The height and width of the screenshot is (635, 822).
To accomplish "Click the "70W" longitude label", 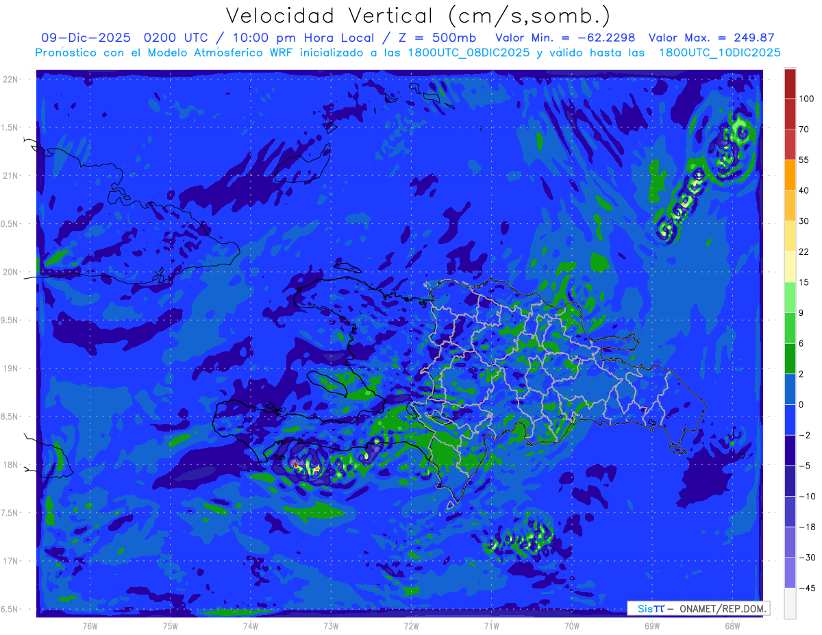I will (x=572, y=625).
